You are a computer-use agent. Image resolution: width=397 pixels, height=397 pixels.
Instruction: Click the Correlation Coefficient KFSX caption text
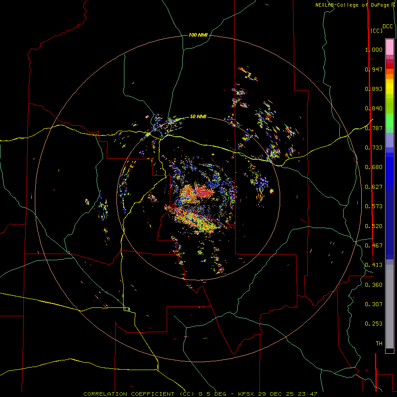(x=200, y=394)
